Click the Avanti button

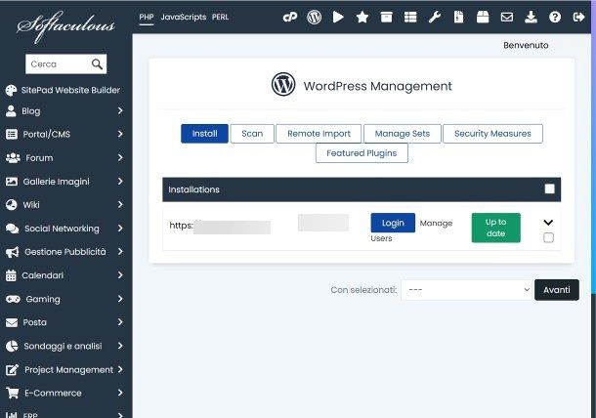557,290
